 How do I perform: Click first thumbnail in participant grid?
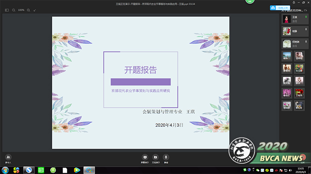(286, 56)
